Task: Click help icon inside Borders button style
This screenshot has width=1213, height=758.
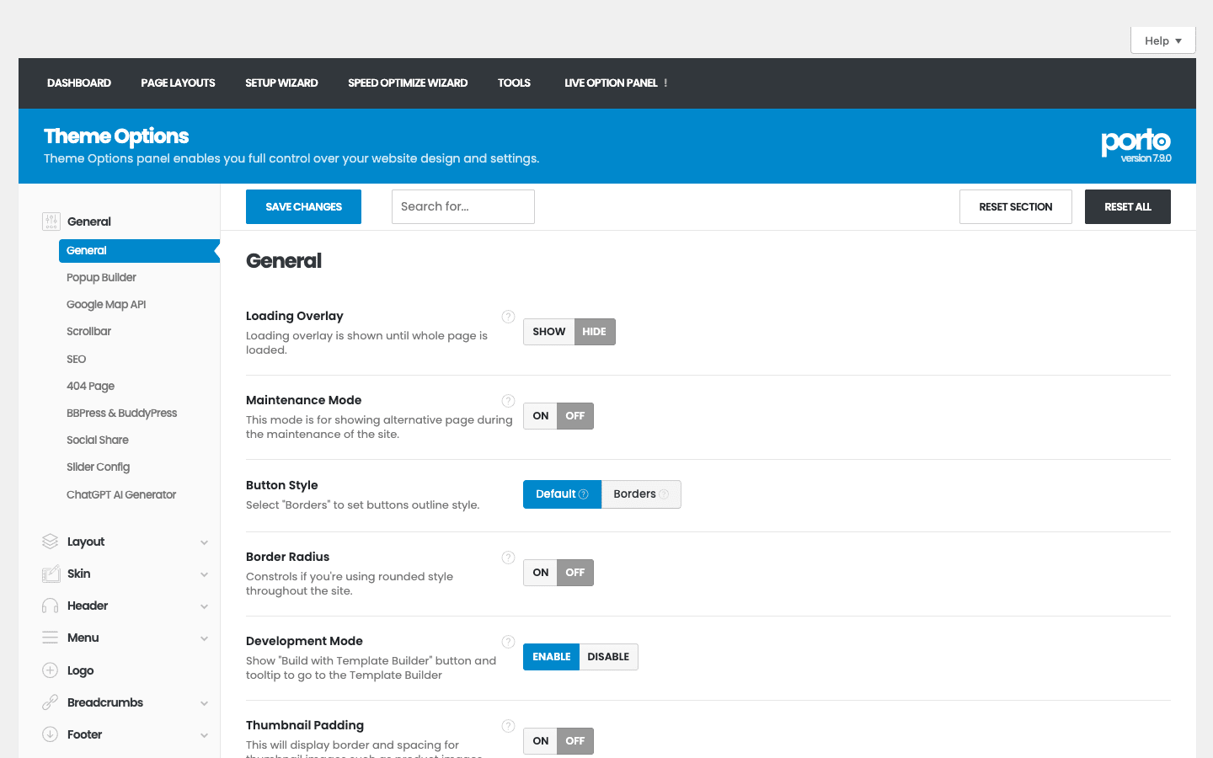Action: click(664, 494)
